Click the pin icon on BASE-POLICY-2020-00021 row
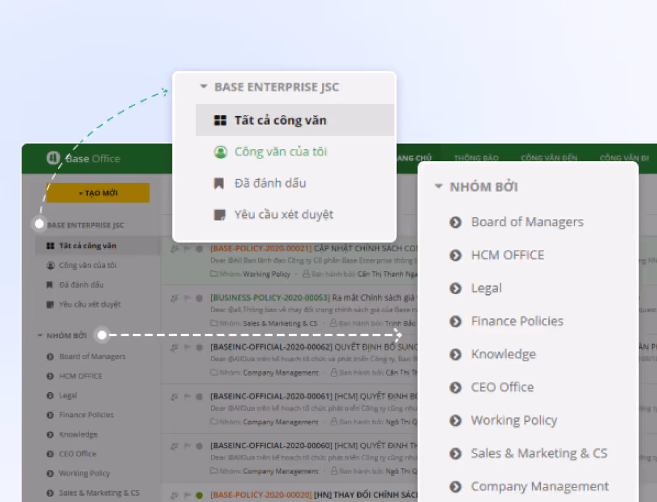Image resolution: width=657 pixels, height=502 pixels. [175, 249]
